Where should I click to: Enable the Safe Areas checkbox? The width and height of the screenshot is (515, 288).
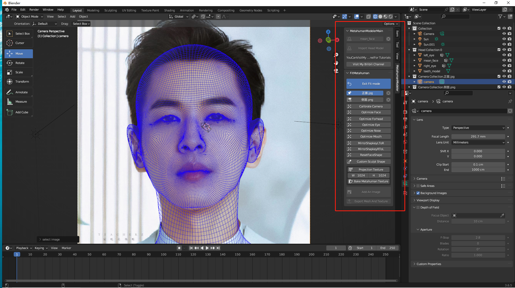pos(418,186)
